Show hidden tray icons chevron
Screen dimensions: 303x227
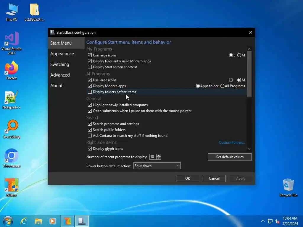(x=263, y=221)
